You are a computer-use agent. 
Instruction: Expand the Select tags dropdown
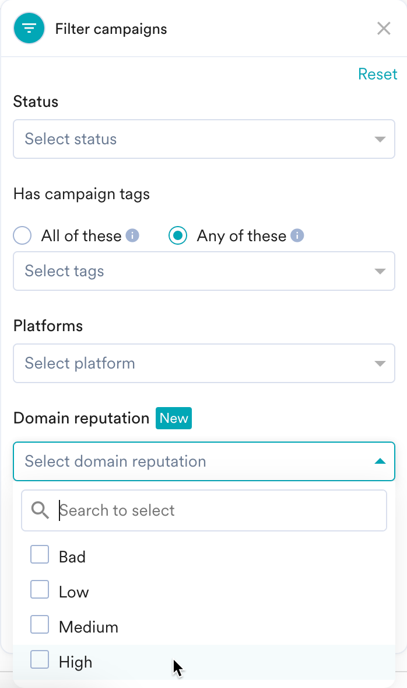click(203, 271)
